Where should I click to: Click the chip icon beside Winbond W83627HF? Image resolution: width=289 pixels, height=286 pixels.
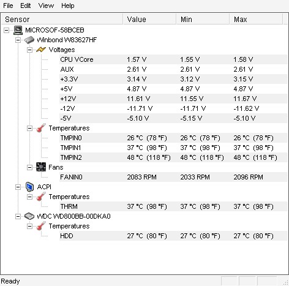pos(29,40)
